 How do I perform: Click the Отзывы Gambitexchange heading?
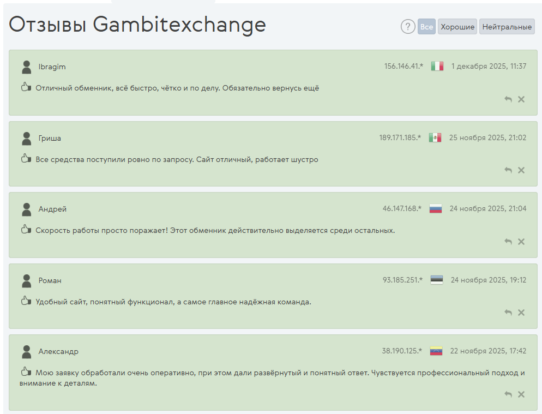[137, 25]
